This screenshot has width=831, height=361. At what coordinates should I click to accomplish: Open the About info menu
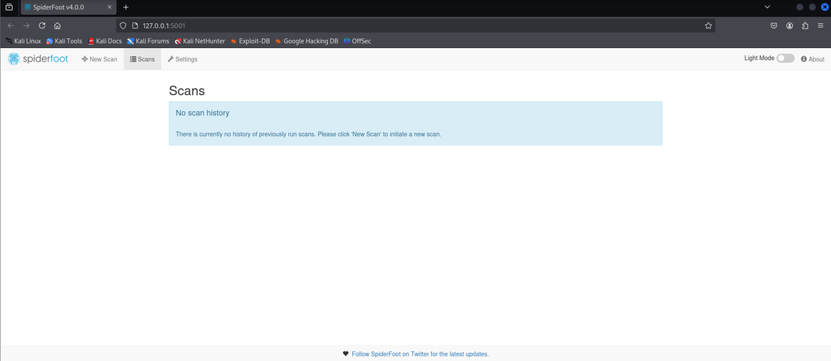point(812,59)
